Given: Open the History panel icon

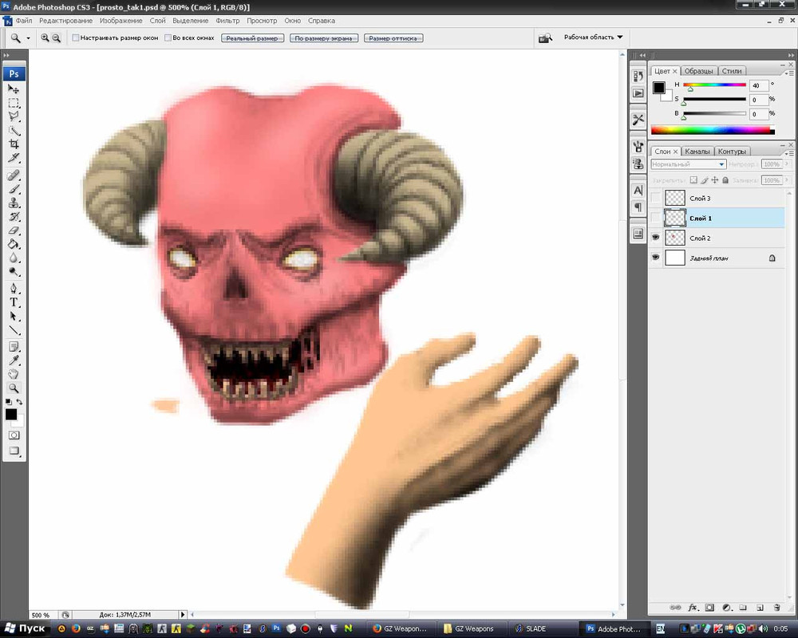Looking at the screenshot, I should coord(638,77).
